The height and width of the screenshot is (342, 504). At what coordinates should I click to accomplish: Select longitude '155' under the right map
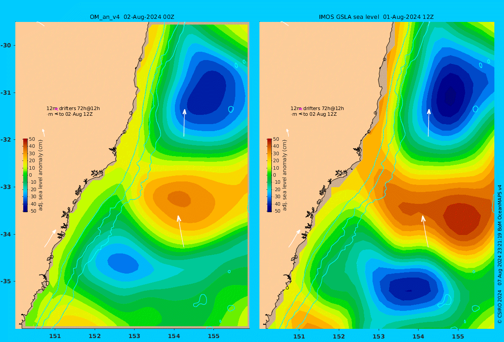click(458, 336)
